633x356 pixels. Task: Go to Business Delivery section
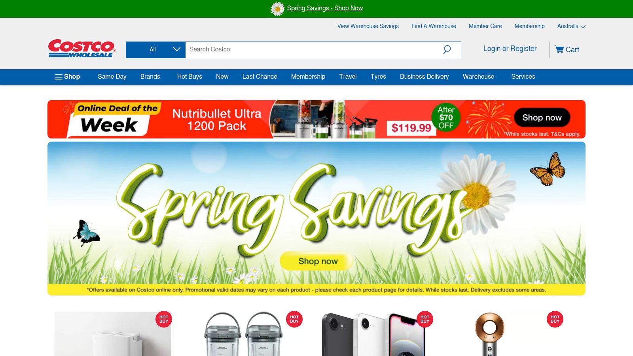[x=424, y=77]
